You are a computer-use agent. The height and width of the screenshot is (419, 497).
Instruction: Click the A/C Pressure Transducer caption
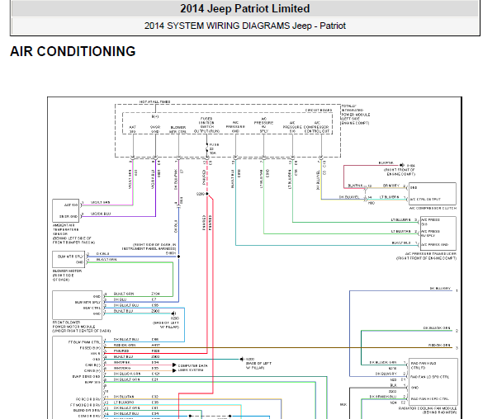pyautogui.click(x=426, y=256)
